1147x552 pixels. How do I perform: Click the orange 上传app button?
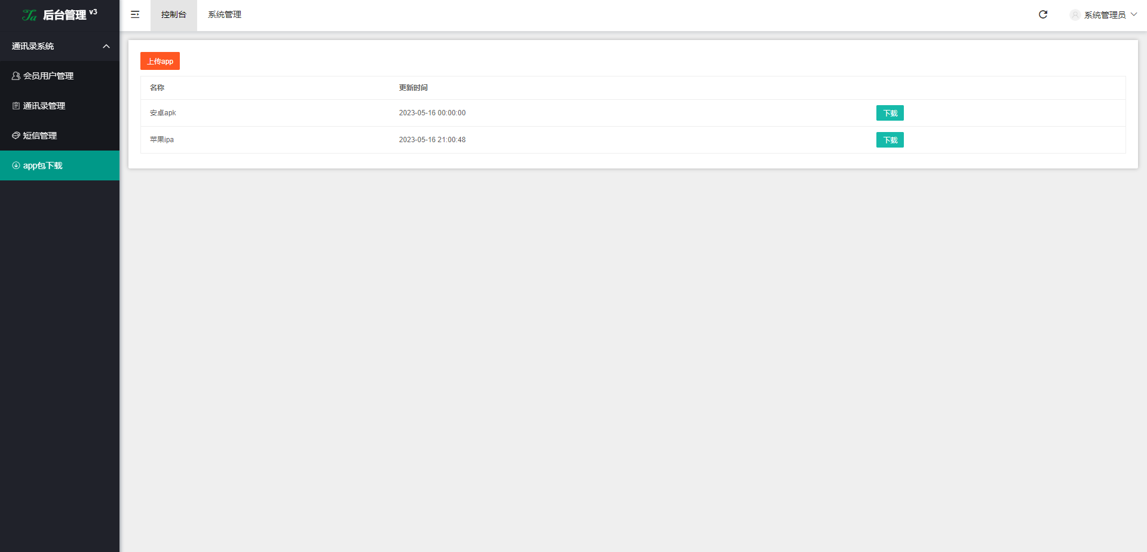click(160, 61)
